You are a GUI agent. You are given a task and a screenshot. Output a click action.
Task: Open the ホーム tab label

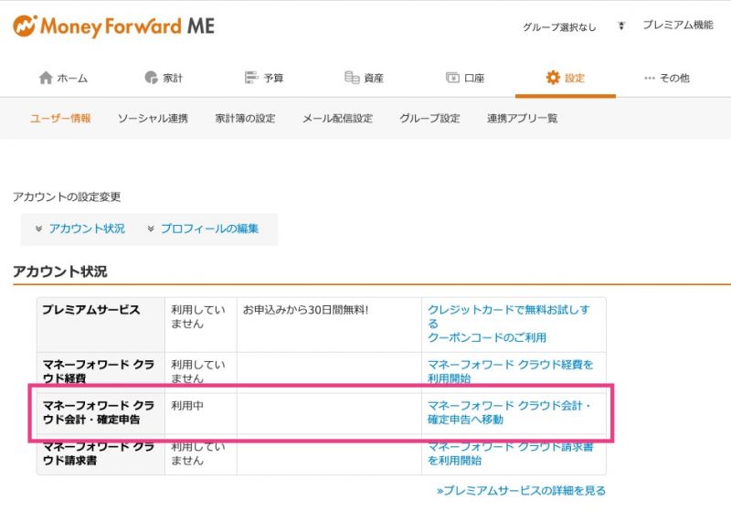pyautogui.click(x=72, y=78)
